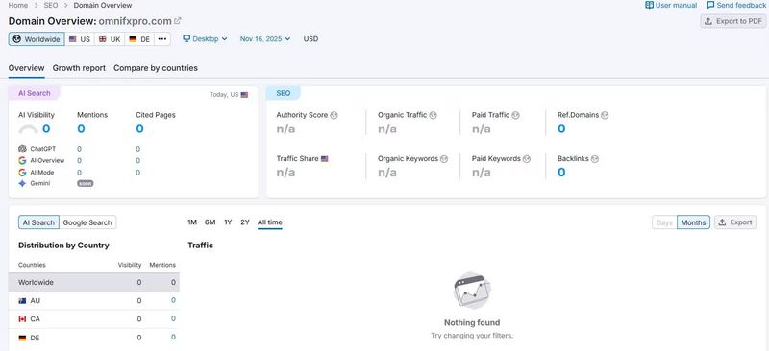
Task: Click the AI Visibility gauge icon
Action: [x=28, y=129]
